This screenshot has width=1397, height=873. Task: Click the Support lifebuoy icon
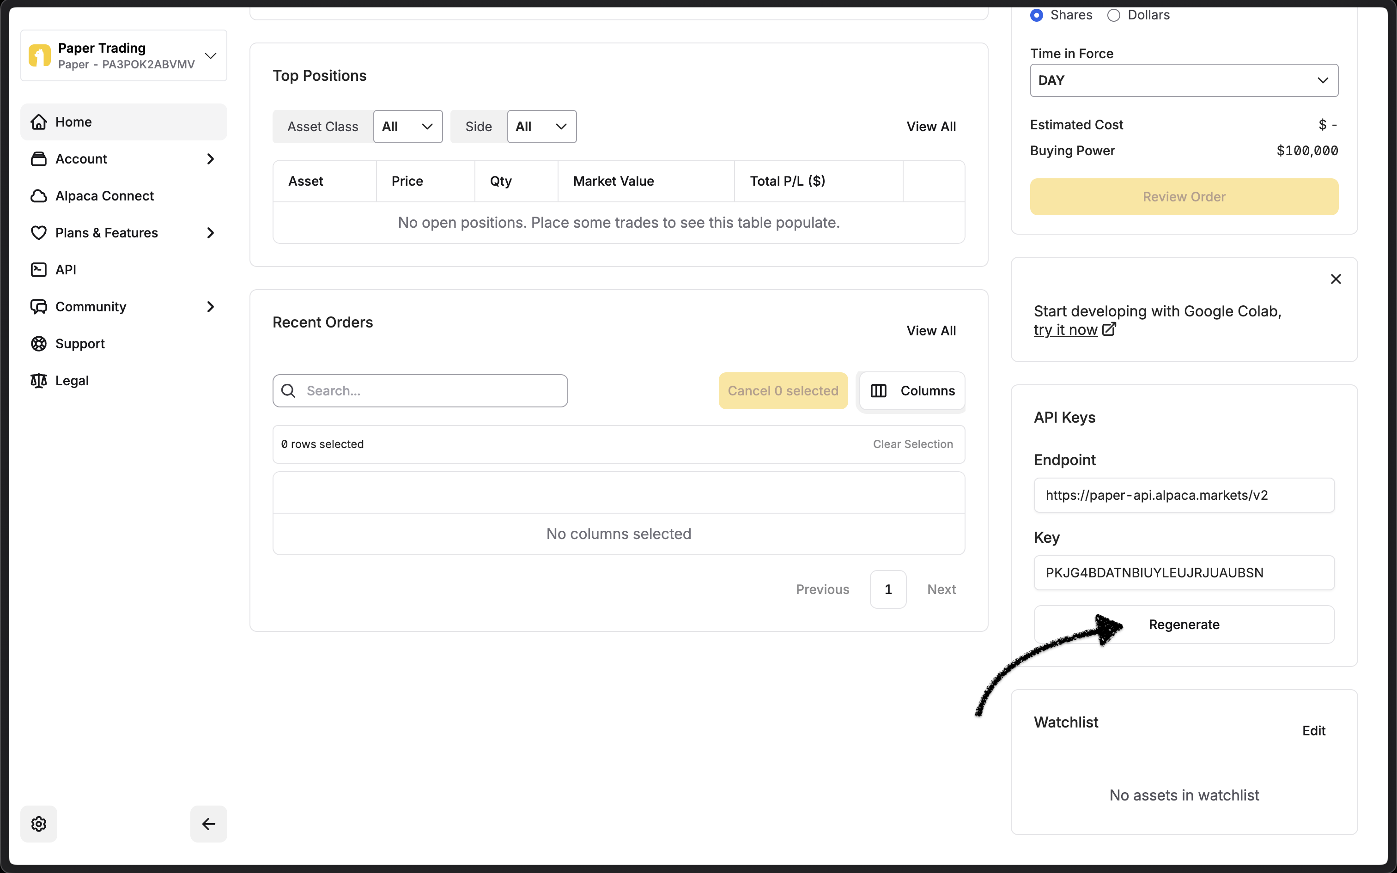pos(39,344)
